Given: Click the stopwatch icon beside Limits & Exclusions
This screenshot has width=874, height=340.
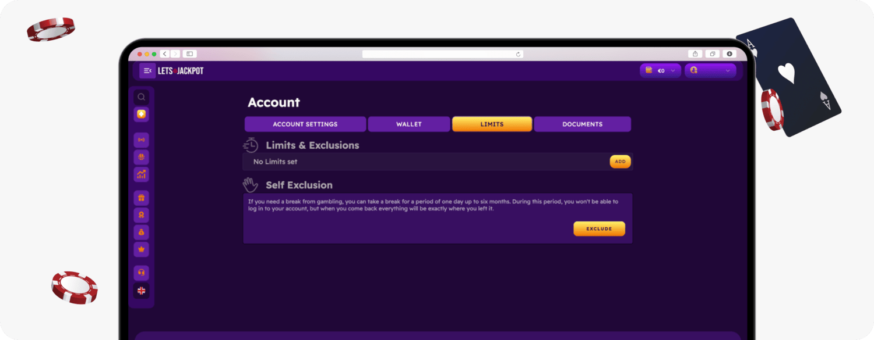Looking at the screenshot, I should click(x=251, y=145).
